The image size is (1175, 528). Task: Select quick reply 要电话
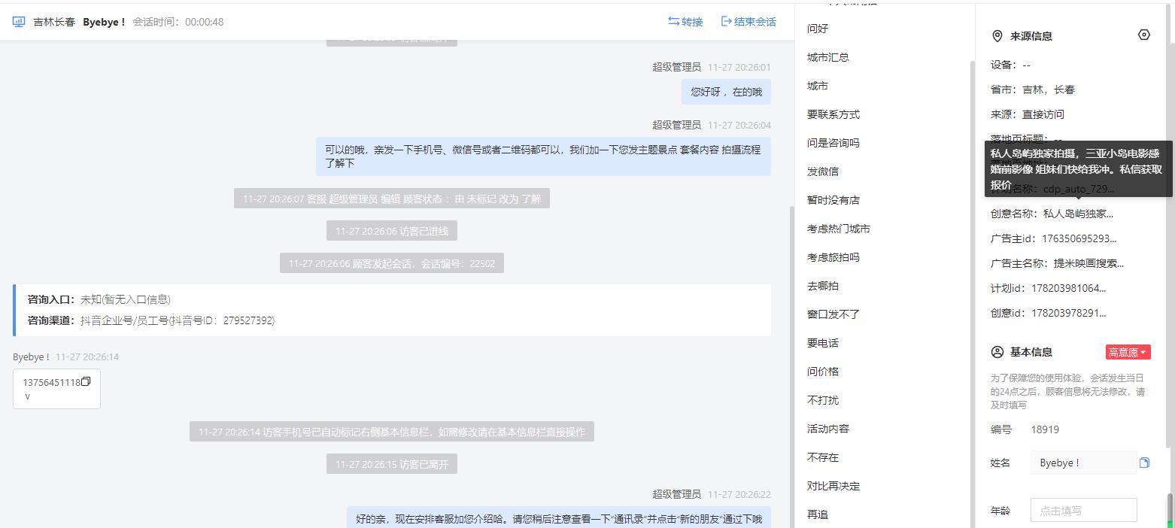click(x=823, y=343)
